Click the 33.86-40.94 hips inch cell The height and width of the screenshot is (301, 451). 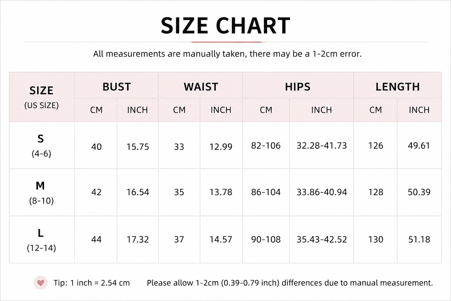pyautogui.click(x=322, y=192)
